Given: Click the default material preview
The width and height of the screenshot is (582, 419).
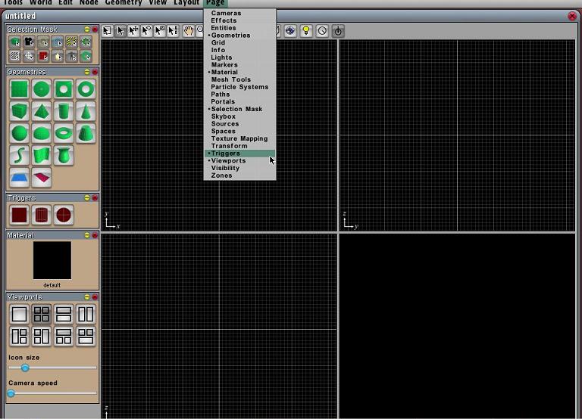Looking at the screenshot, I should pyautogui.click(x=52, y=260).
